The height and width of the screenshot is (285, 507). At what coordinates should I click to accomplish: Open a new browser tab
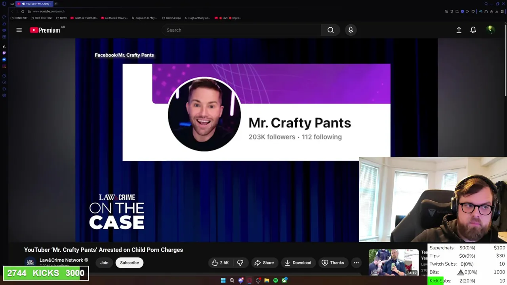point(56,4)
